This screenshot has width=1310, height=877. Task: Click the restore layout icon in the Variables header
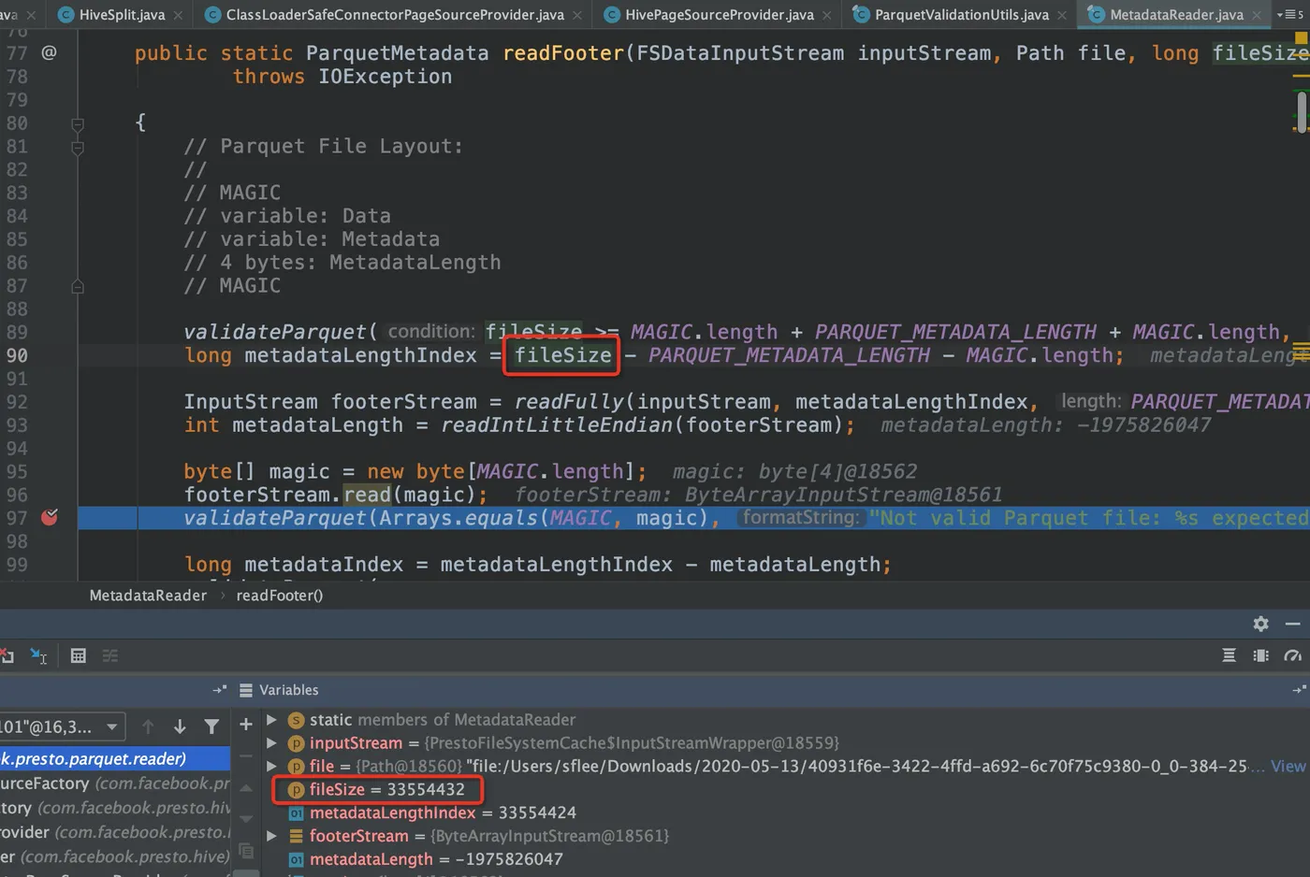pyautogui.click(x=1299, y=690)
